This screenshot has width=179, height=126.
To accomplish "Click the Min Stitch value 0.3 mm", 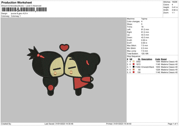I will [144, 48].
